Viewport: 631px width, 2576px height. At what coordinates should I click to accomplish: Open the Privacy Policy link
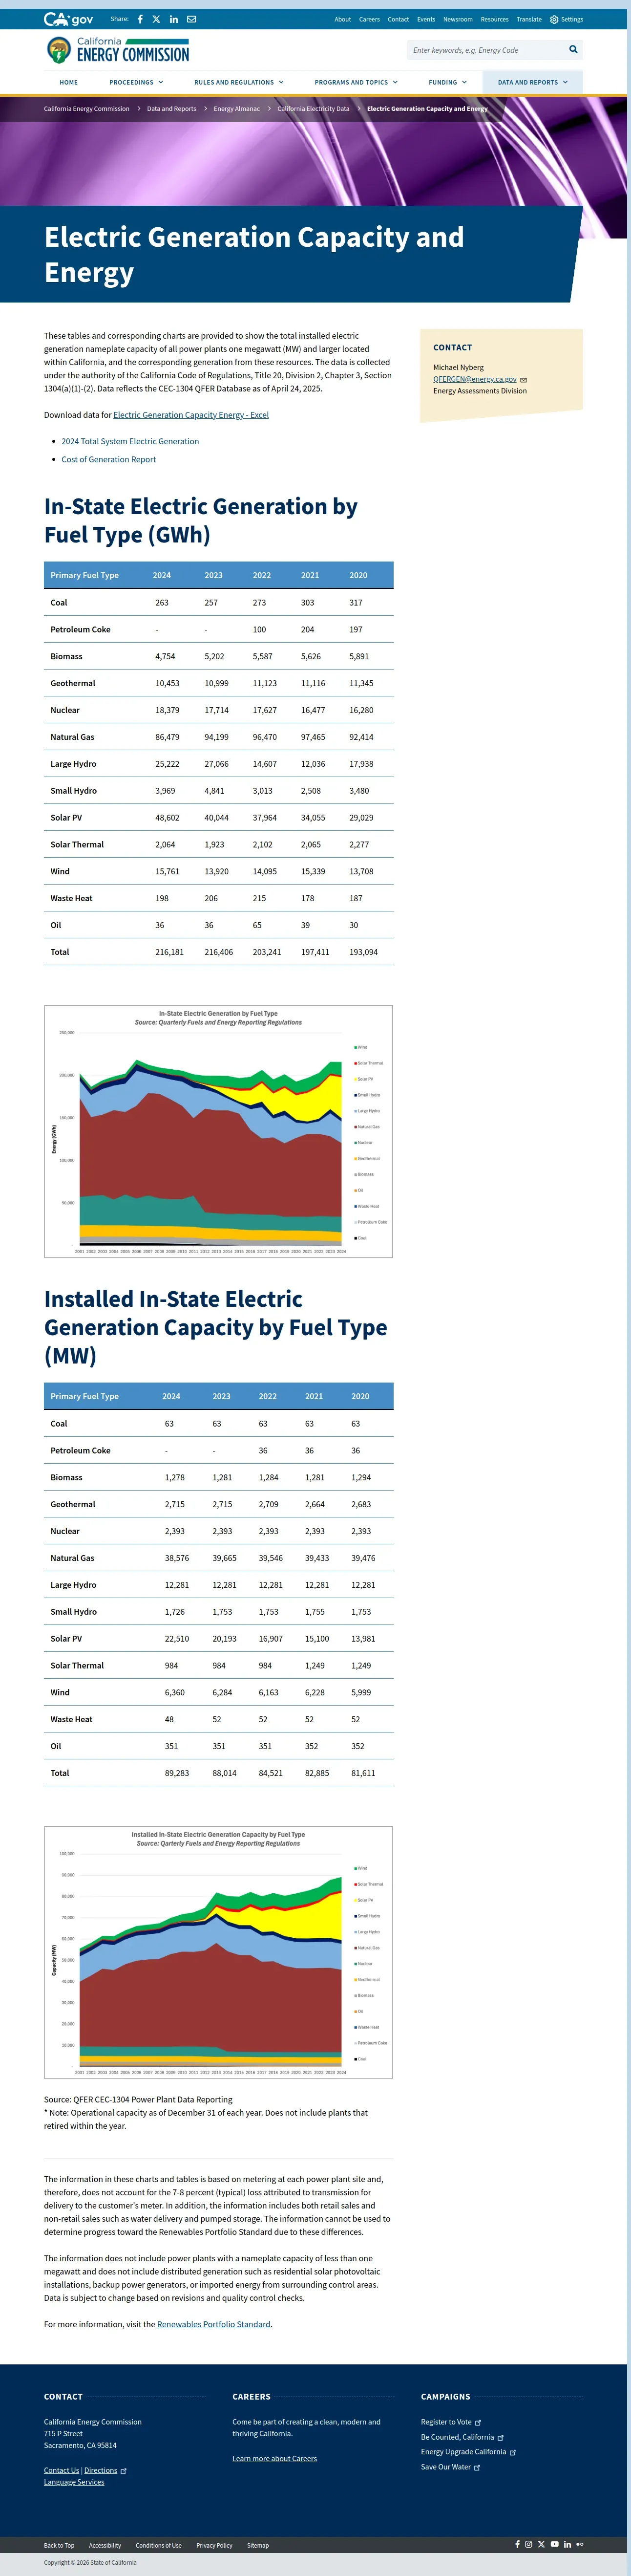coord(214,2545)
